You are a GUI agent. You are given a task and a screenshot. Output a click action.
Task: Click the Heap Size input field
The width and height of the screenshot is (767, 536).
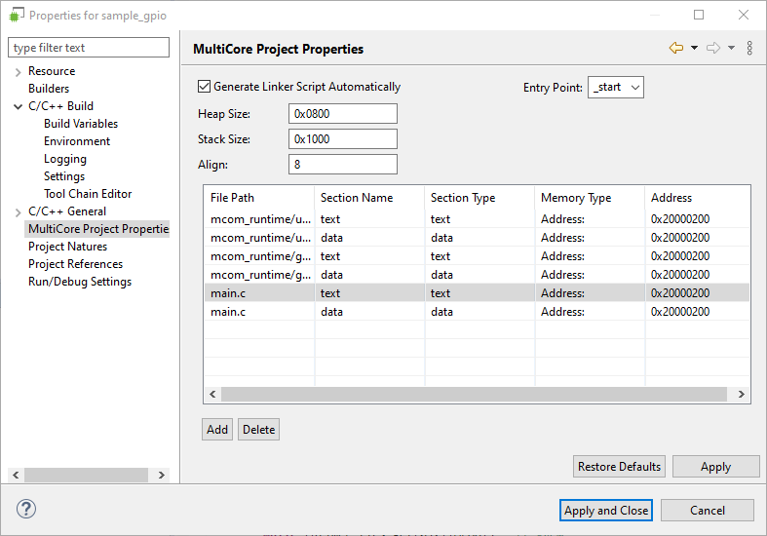tap(343, 114)
